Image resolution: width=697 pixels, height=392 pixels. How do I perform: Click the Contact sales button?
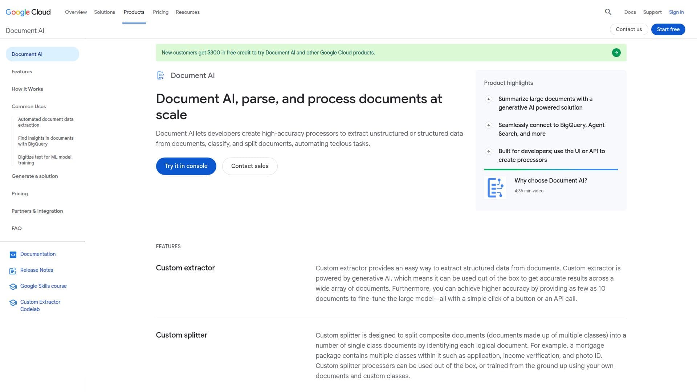click(x=250, y=166)
